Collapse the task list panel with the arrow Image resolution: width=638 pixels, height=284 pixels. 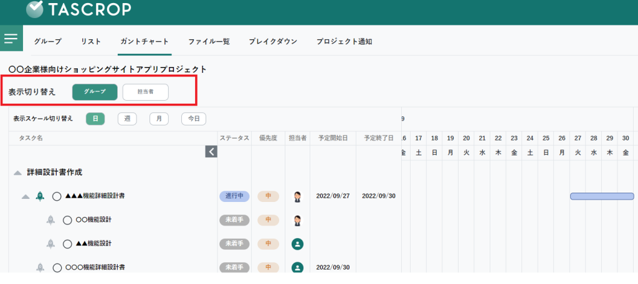(x=211, y=151)
